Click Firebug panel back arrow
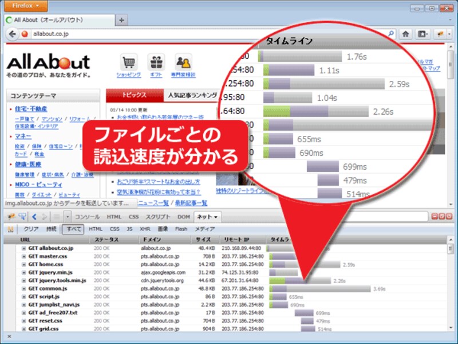This screenshot has width=458, height=344. point(34,217)
